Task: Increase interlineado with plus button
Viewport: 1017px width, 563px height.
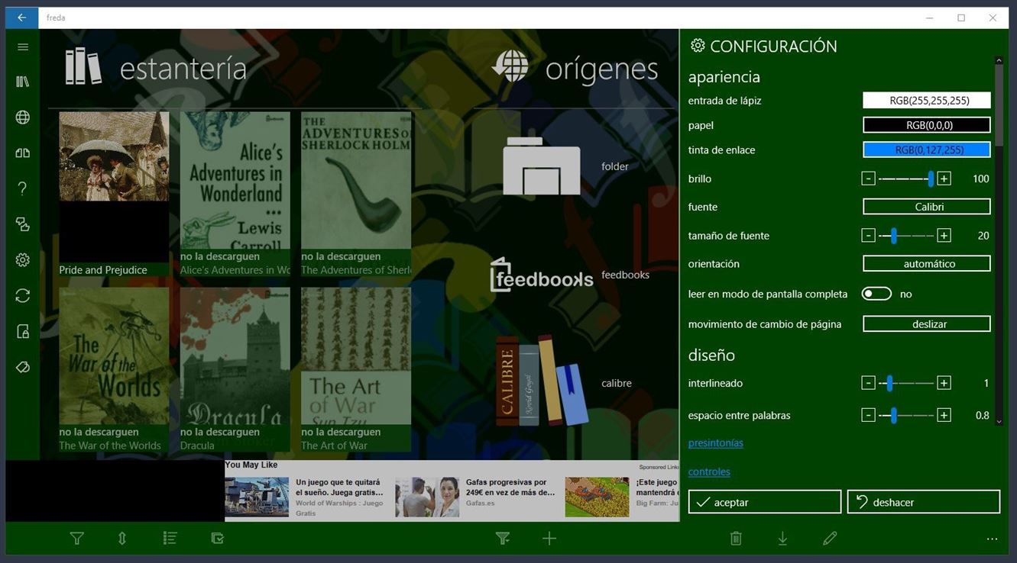Action: coord(944,383)
